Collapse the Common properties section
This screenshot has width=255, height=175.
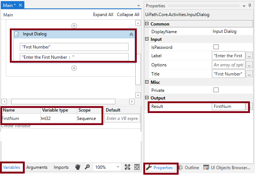[x=147, y=24]
